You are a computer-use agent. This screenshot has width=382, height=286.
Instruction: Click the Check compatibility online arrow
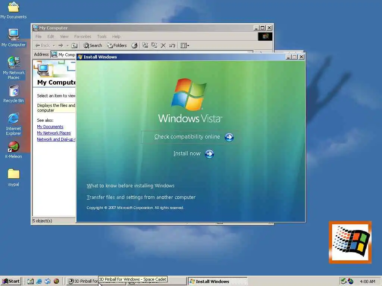point(229,137)
